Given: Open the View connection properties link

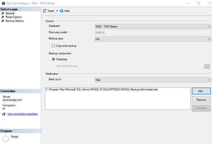Looking at the screenshot, I should pos(22,114).
